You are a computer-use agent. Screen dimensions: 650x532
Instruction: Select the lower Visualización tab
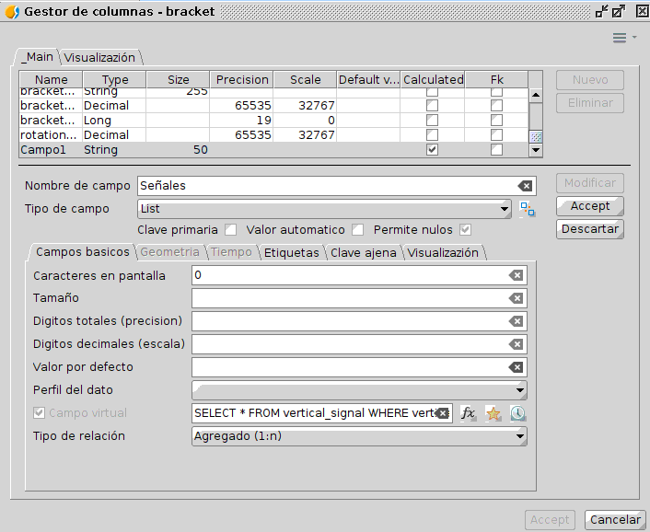(443, 253)
